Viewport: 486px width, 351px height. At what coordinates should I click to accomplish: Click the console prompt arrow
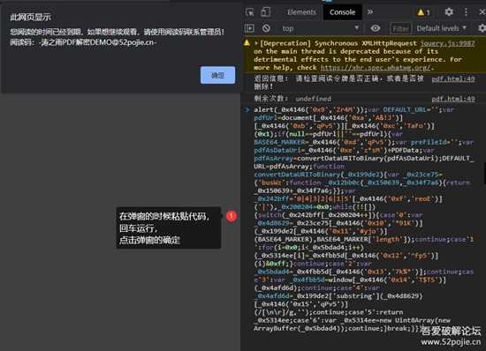click(247, 109)
